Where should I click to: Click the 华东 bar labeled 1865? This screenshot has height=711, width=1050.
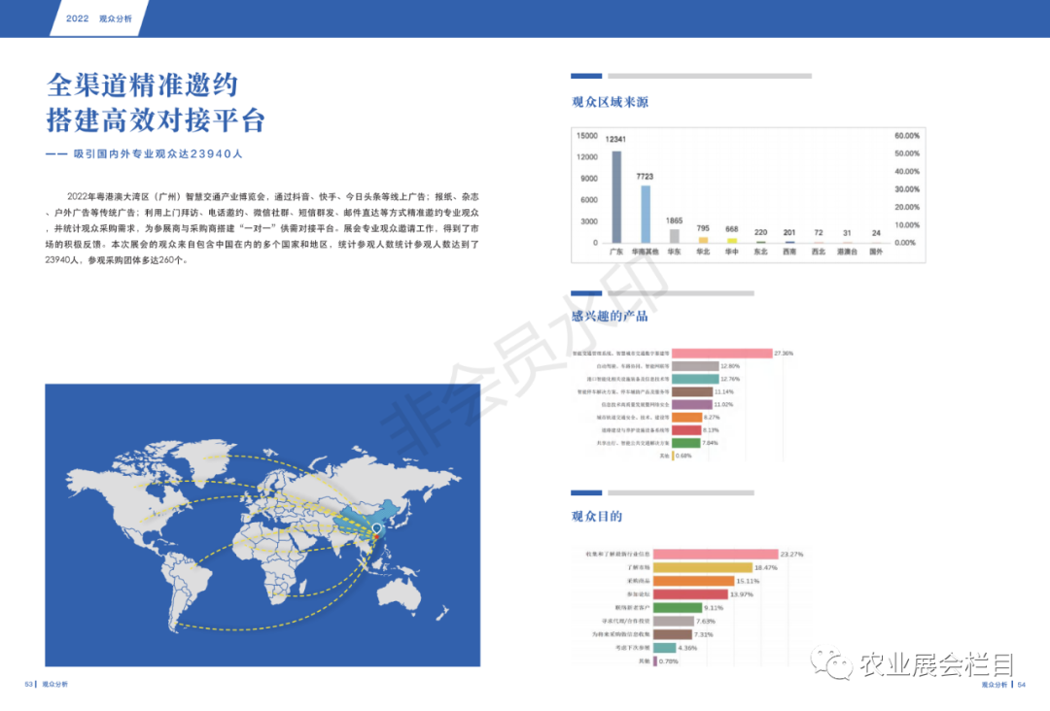pos(675,235)
